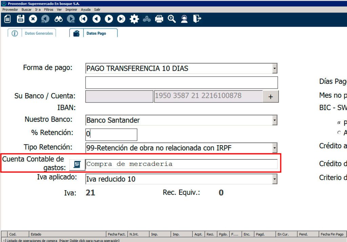Click the Cuenta Contable lookup button
Screen dimensions: 347x242
[x=77, y=164]
